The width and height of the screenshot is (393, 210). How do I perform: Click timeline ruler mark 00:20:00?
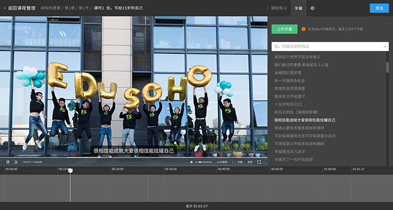point(117,169)
